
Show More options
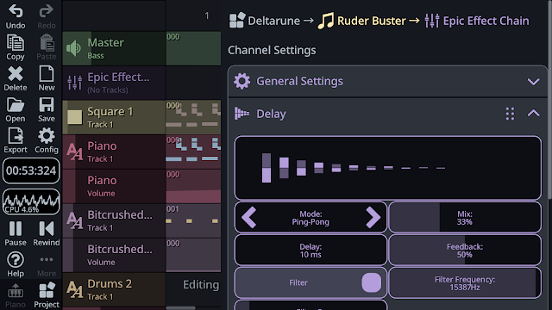click(46, 264)
